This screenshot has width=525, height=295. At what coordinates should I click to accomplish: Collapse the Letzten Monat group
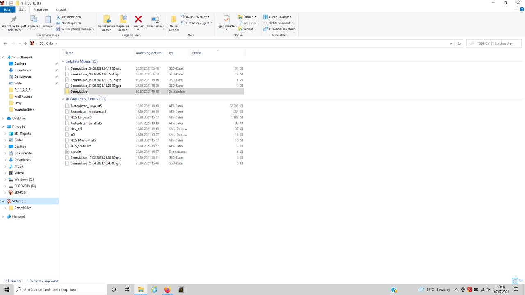click(63, 61)
